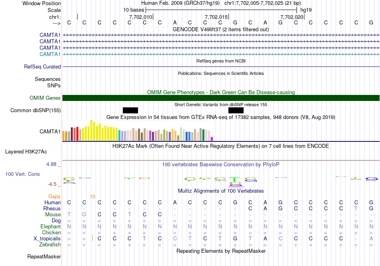Image resolution: width=380 pixels, height=266 pixels.
Task: Click the Dog species row label
Action: (x=56, y=221)
